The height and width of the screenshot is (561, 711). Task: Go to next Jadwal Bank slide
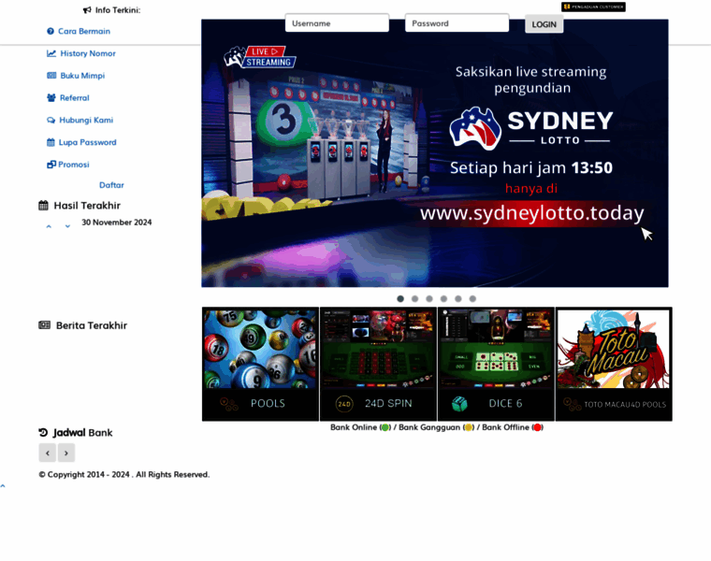66,453
